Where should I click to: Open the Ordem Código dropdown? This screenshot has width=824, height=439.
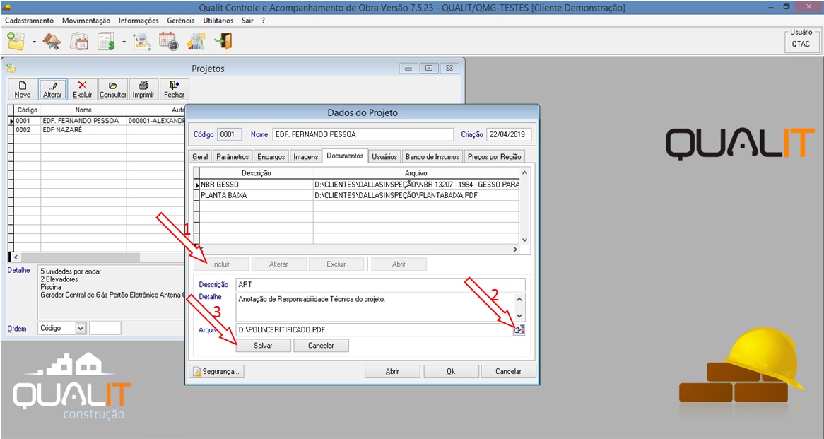point(81,328)
